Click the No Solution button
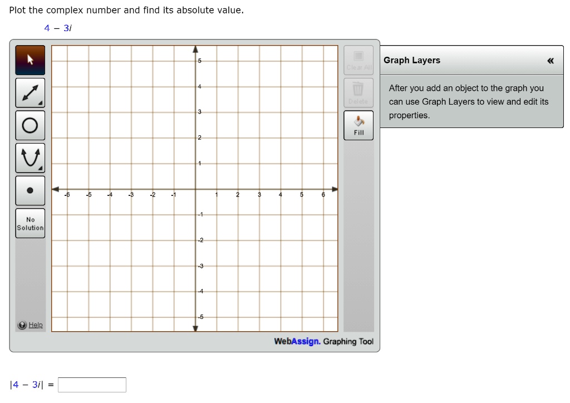This screenshot has width=570, height=403. click(30, 223)
